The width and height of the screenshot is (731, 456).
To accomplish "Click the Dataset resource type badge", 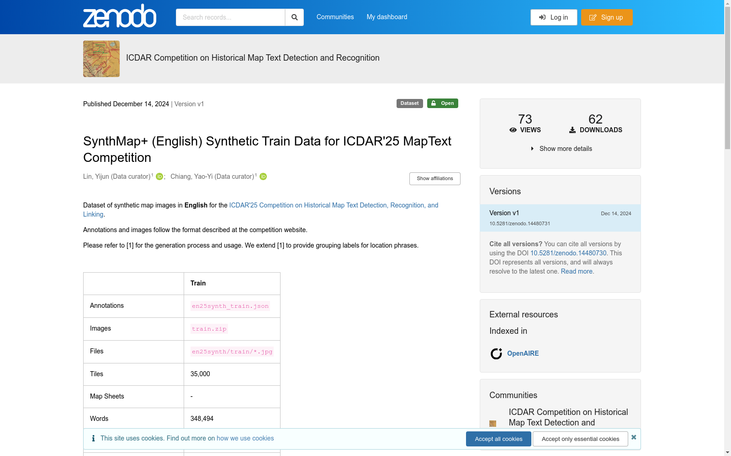I will point(410,104).
